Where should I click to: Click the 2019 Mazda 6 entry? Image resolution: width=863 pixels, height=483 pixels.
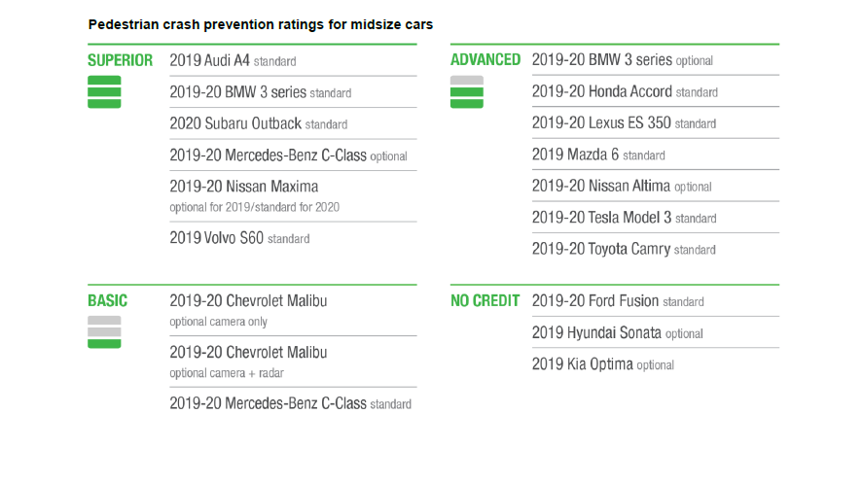pyautogui.click(x=598, y=155)
